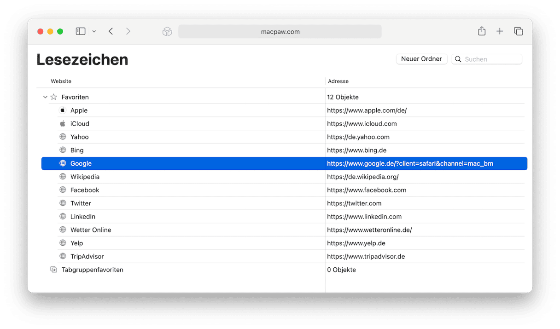Select the Twitter bookmark
Screen dimensions: 560x329
click(81, 203)
